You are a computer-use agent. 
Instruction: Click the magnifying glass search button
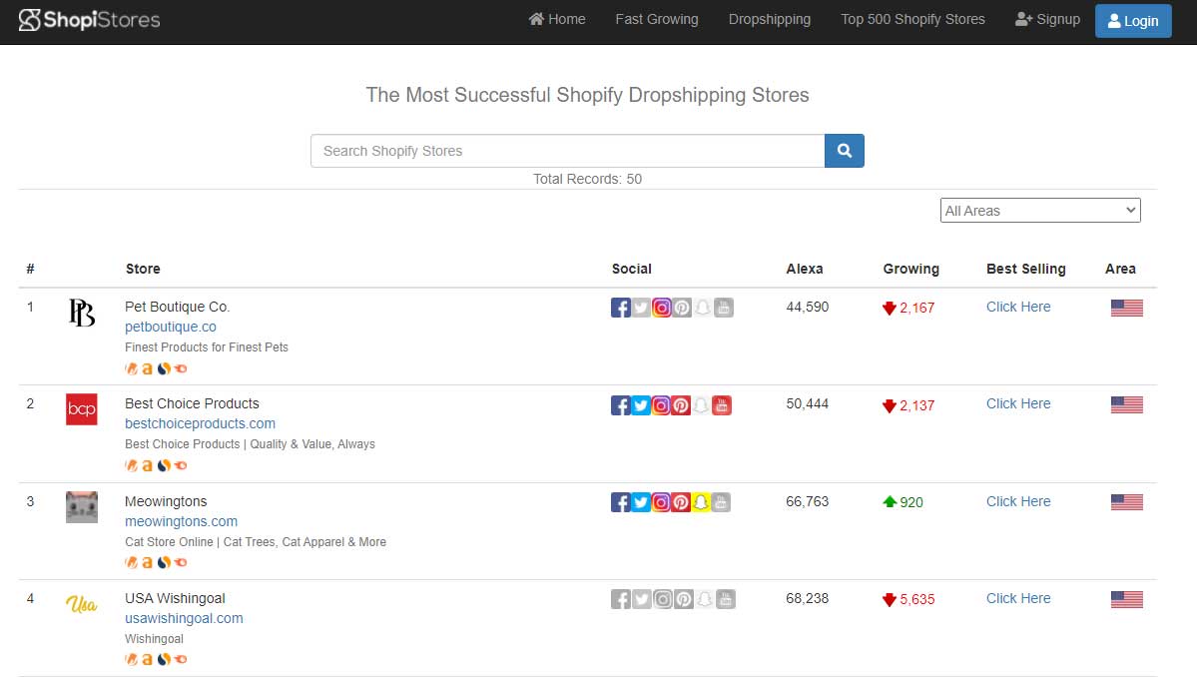[844, 151]
